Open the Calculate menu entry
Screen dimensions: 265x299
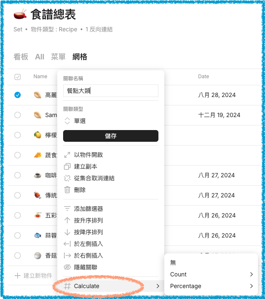click(x=112, y=286)
